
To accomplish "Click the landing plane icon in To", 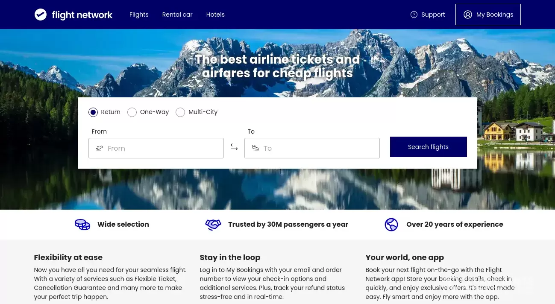I will coord(255,148).
